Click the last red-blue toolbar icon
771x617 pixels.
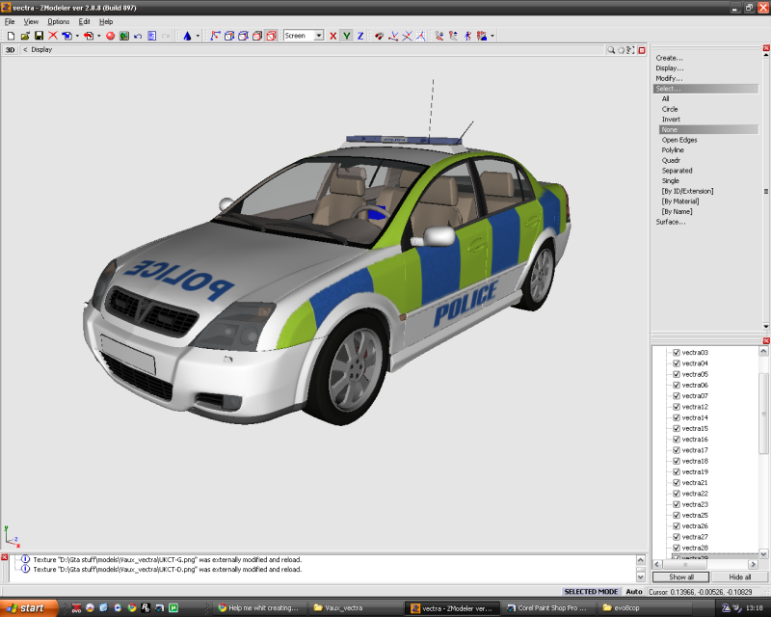tap(482, 36)
